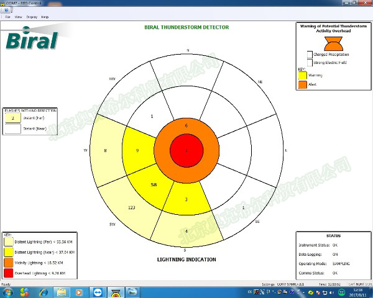Image resolution: width=373 pixels, height=298 pixels.
Task: Open the toolbar options dropdown arrow
Action: pyautogui.click(x=11, y=11)
